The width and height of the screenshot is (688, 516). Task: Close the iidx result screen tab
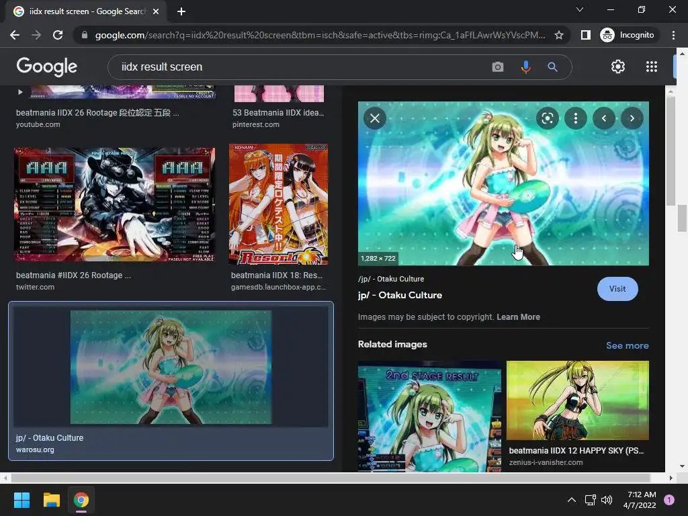(x=156, y=11)
